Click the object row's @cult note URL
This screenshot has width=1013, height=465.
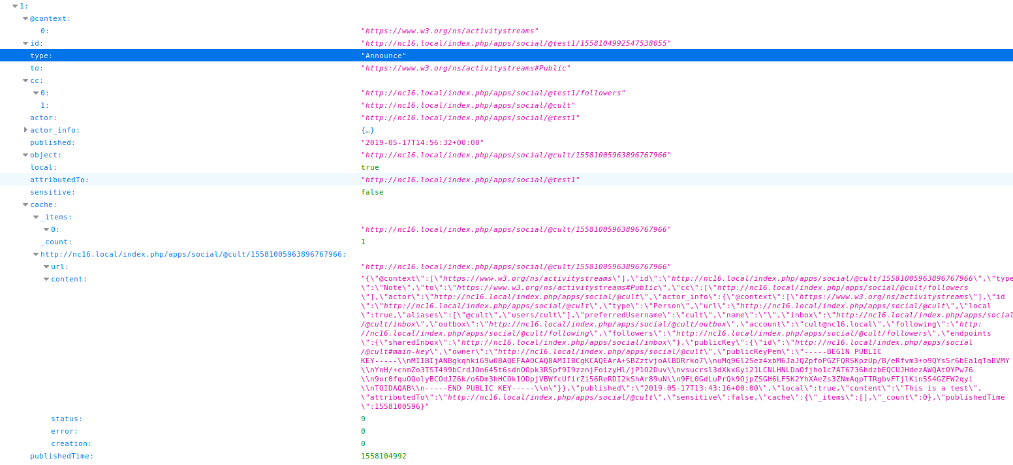516,155
